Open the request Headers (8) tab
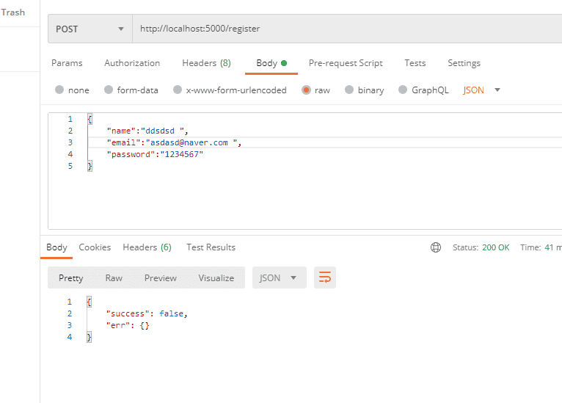The height and width of the screenshot is (403, 562). (x=206, y=63)
